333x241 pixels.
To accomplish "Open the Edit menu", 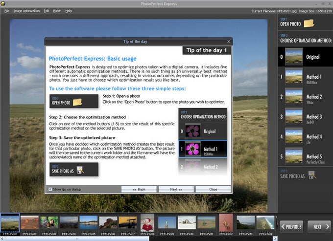I will coord(47,11).
